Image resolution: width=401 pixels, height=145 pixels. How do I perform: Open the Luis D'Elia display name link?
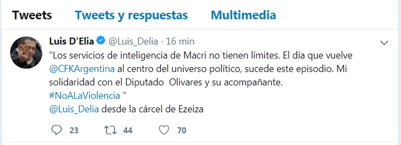click(x=71, y=41)
